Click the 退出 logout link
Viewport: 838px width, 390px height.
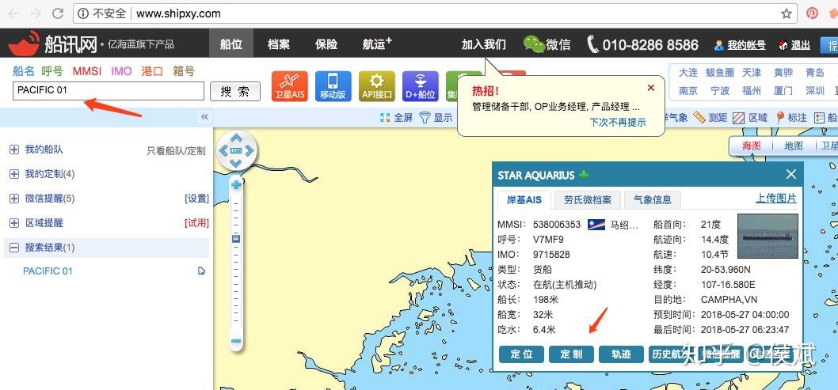point(800,45)
